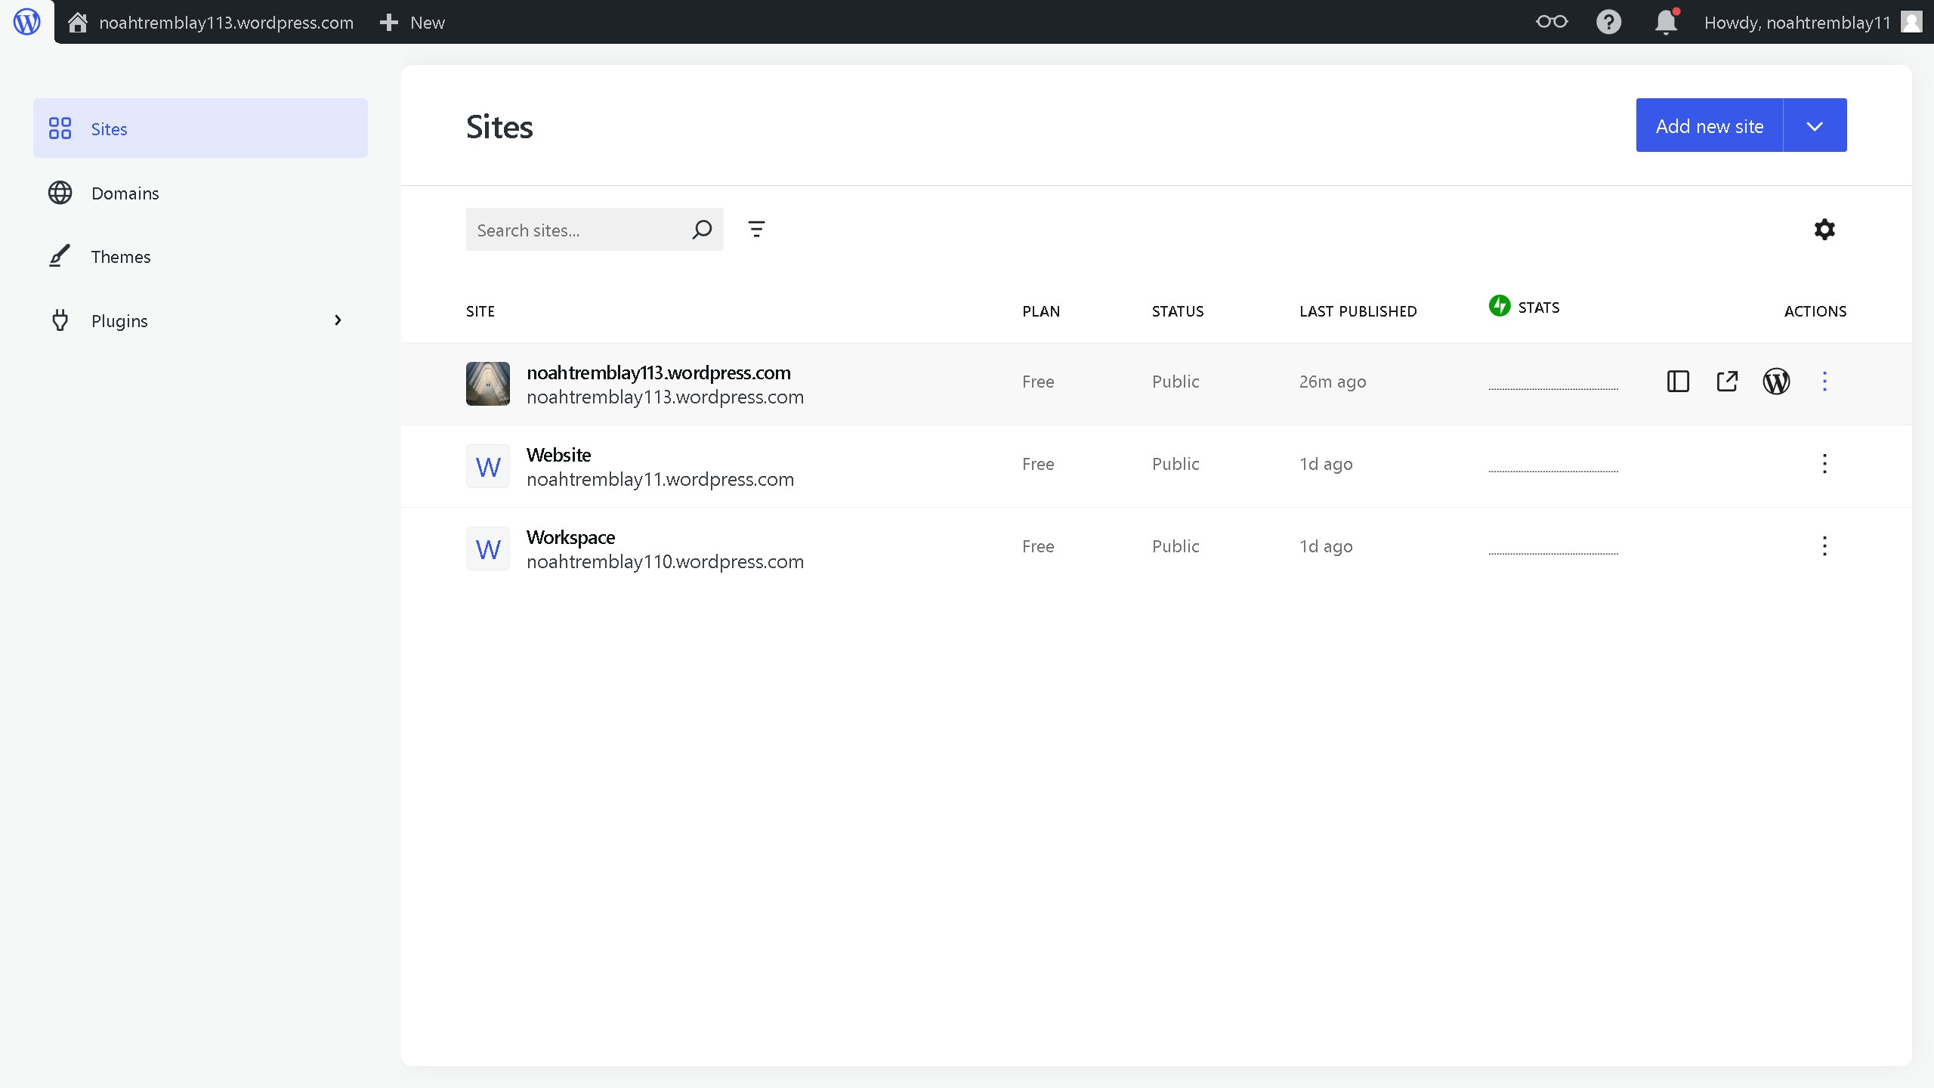
Task: Open view options gear icon
Action: click(1824, 229)
